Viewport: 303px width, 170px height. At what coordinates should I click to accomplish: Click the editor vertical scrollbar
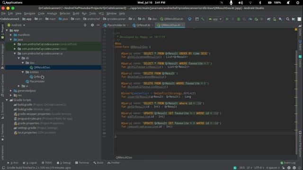click(296, 102)
